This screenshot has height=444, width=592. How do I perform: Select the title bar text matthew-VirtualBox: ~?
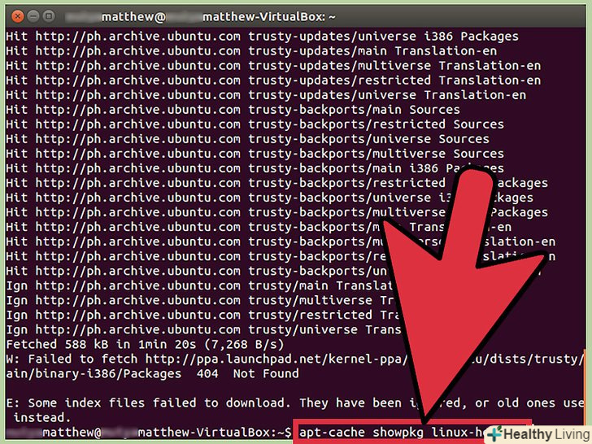tap(269, 17)
